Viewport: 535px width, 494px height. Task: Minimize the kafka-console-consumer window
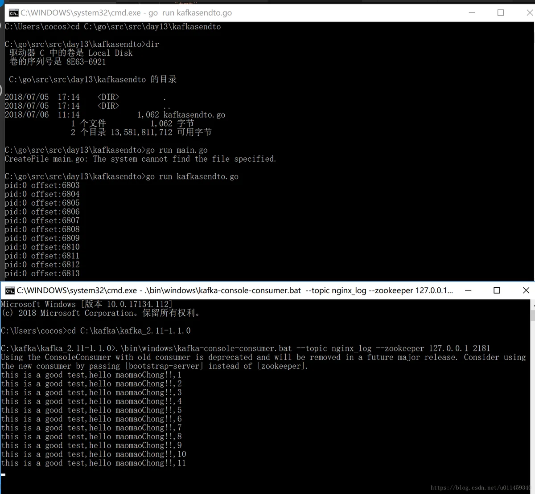[x=468, y=290]
